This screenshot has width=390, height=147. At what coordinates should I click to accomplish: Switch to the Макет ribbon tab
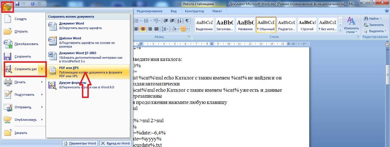pyautogui.click(x=217, y=11)
